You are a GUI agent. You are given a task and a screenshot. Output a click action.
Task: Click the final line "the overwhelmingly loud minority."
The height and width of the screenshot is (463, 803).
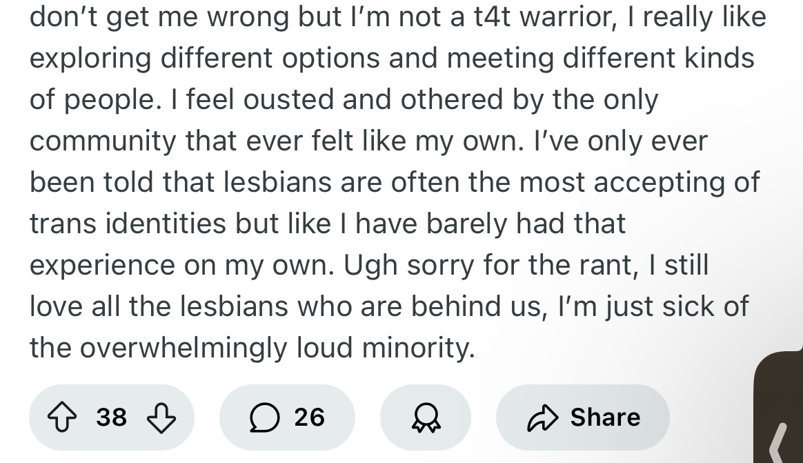click(252, 348)
